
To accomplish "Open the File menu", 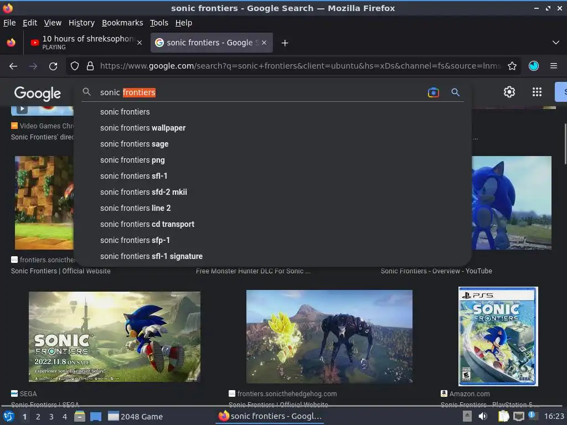I will point(9,23).
